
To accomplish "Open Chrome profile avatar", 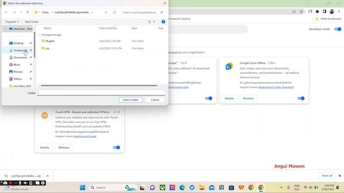I will click(x=332, y=12).
